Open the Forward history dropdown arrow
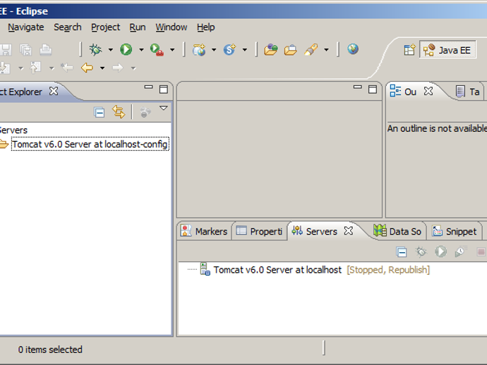Image resolution: width=487 pixels, height=365 pixels. [x=133, y=68]
